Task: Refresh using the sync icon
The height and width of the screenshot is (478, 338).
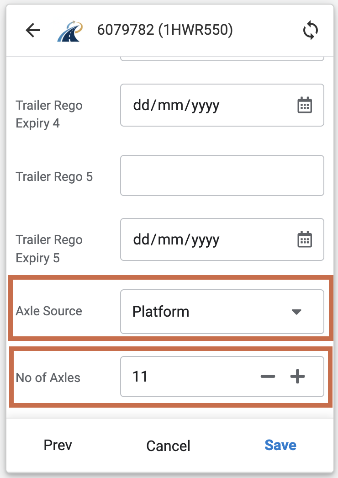Action: [311, 30]
